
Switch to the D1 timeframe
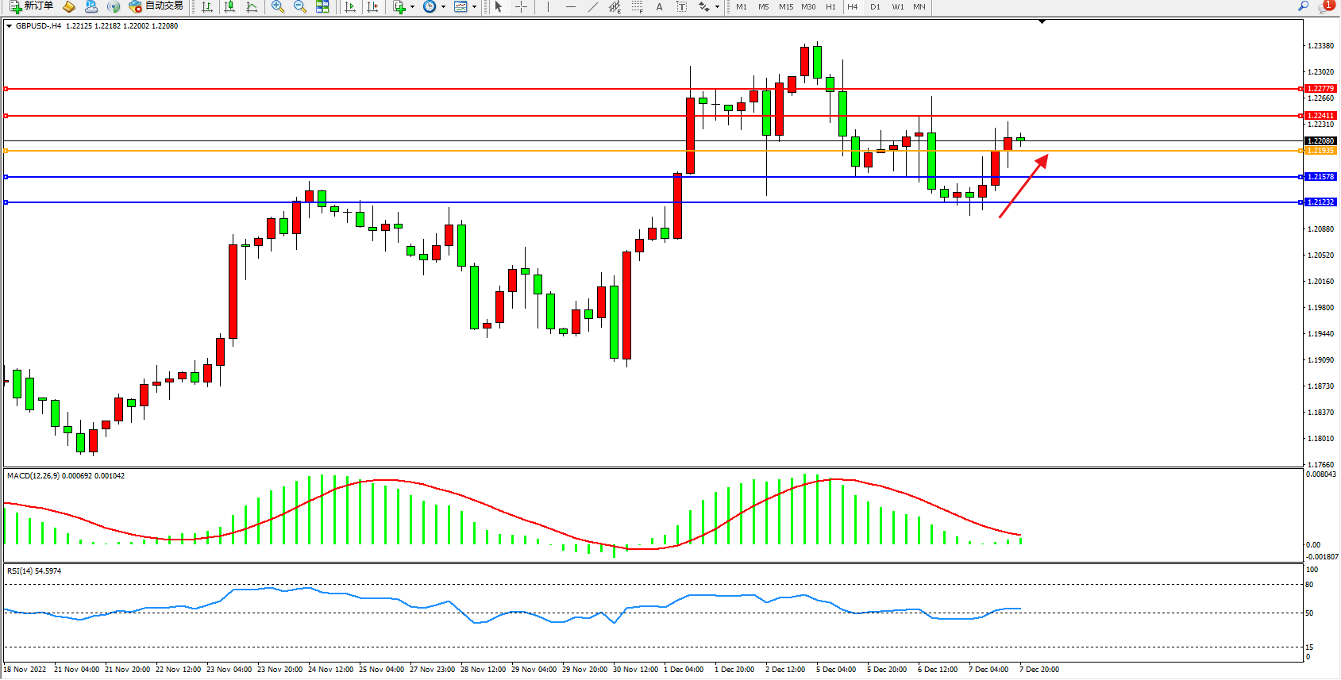tap(875, 6)
